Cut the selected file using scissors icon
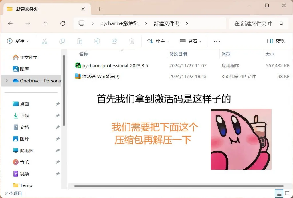The image size is (293, 198). [x=44, y=41]
